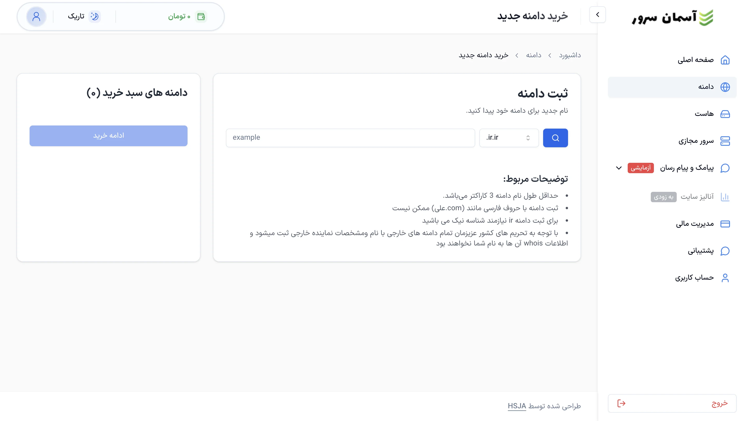This screenshot has height=421, width=747.
Task: Click the home icon for صفحه اصلی
Action: click(725, 60)
